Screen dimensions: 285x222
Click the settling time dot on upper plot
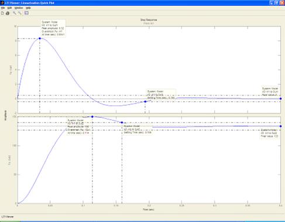pyautogui.click(x=145, y=101)
